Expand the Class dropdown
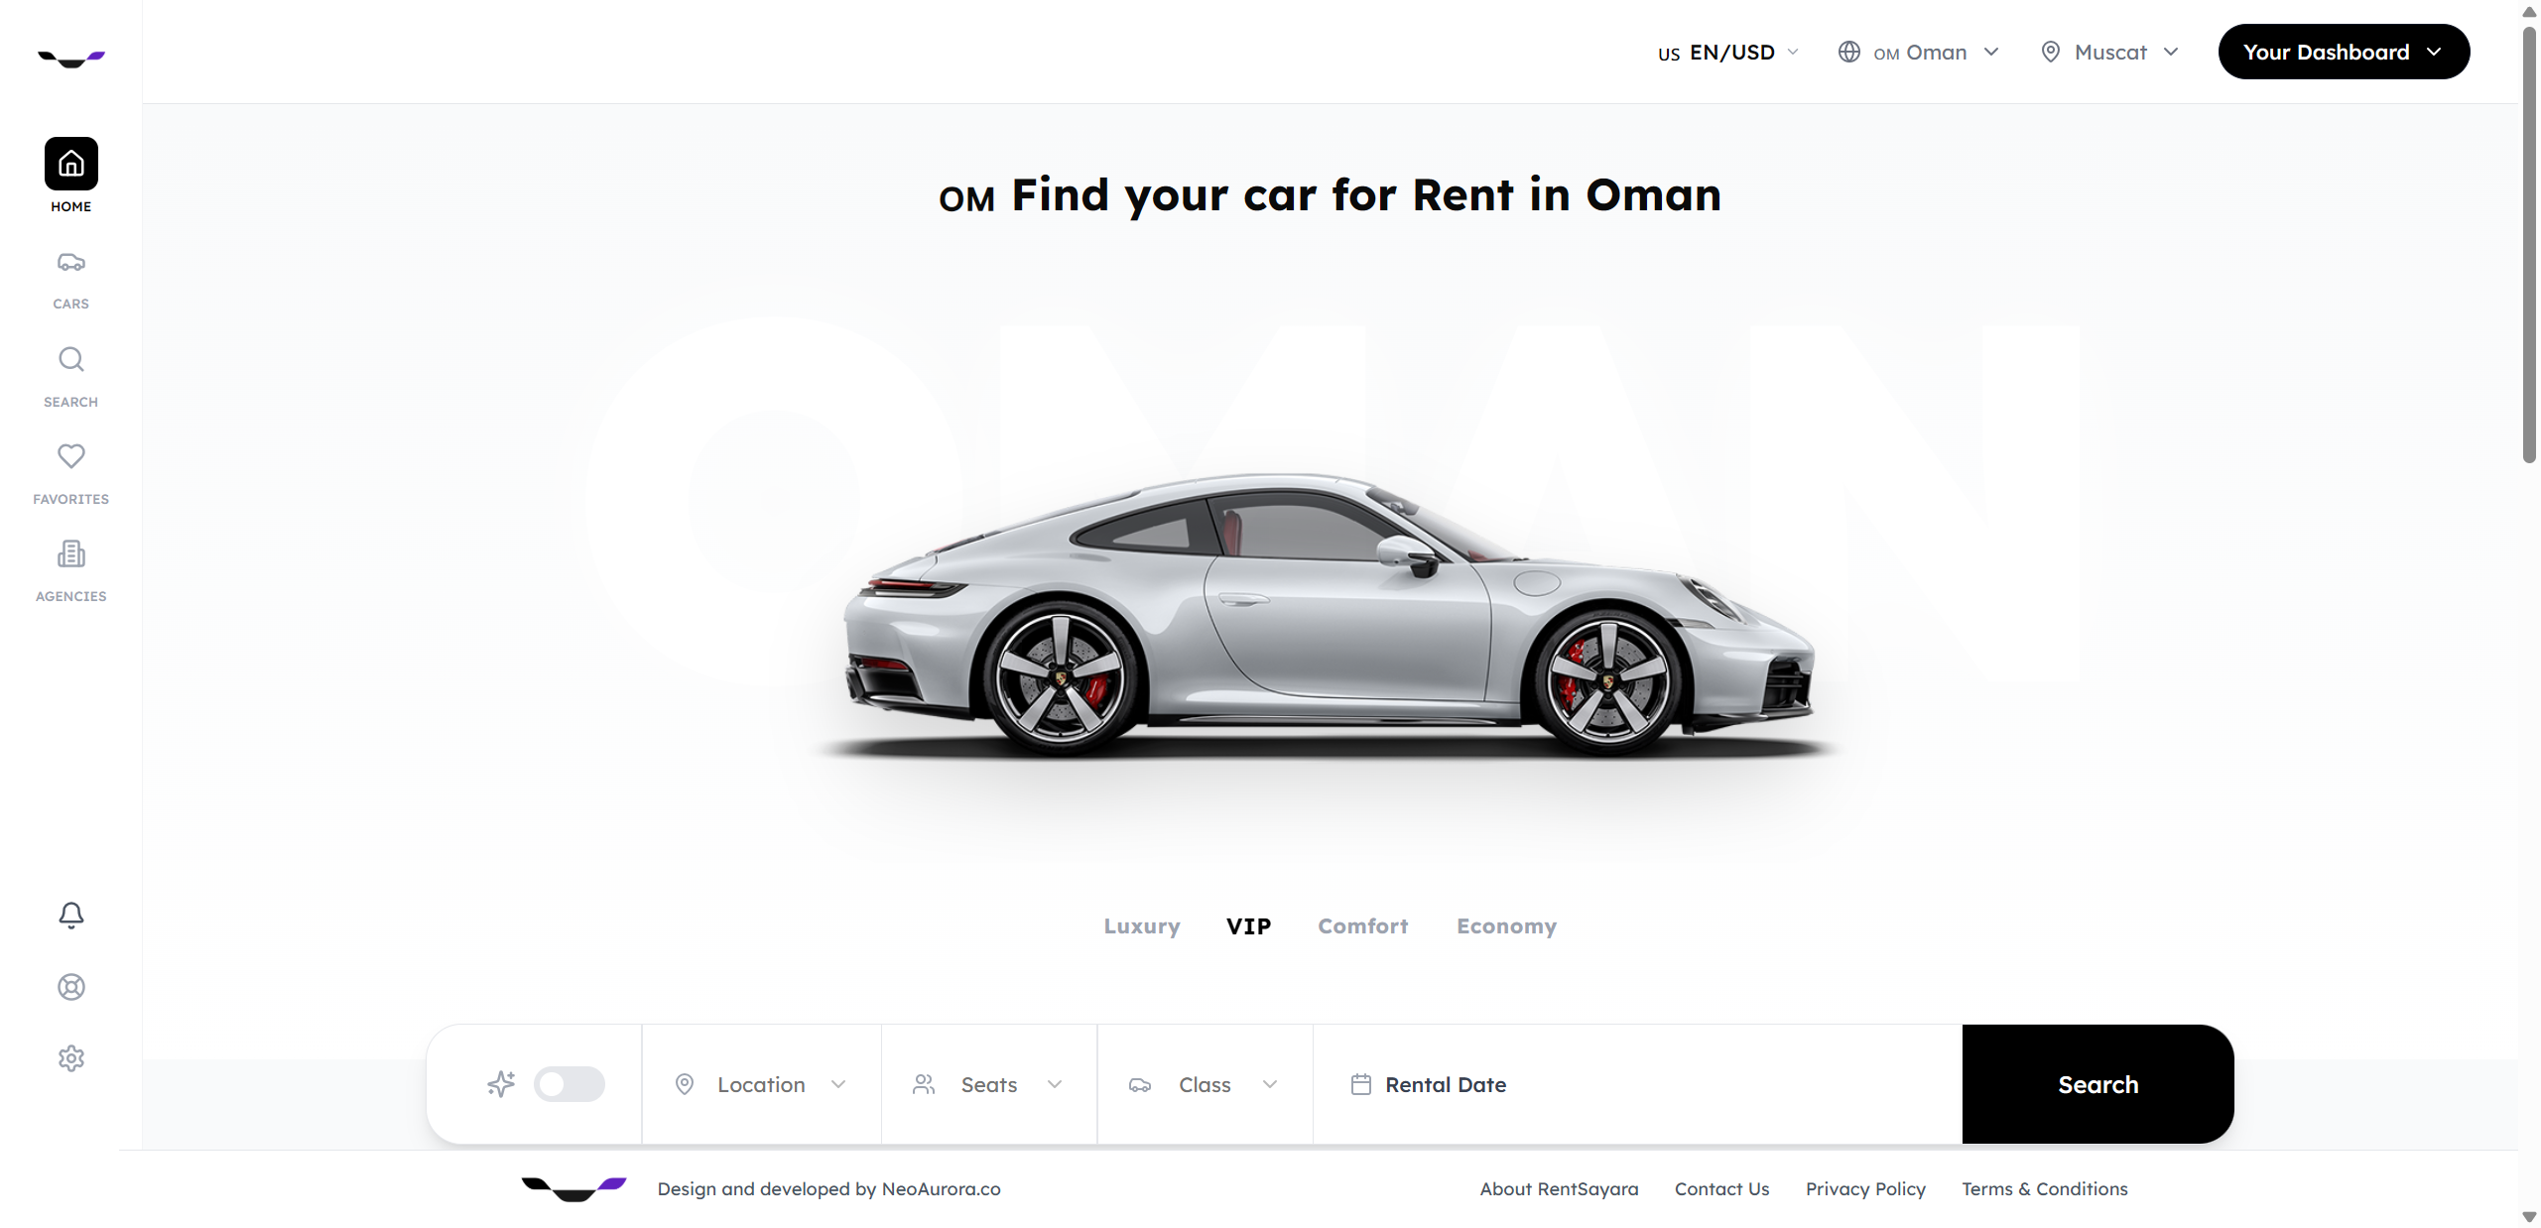The height and width of the screenshot is (1228, 2541). tap(1205, 1084)
